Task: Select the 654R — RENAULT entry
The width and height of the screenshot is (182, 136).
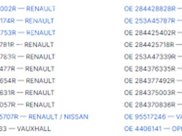Action: click(x=27, y=81)
